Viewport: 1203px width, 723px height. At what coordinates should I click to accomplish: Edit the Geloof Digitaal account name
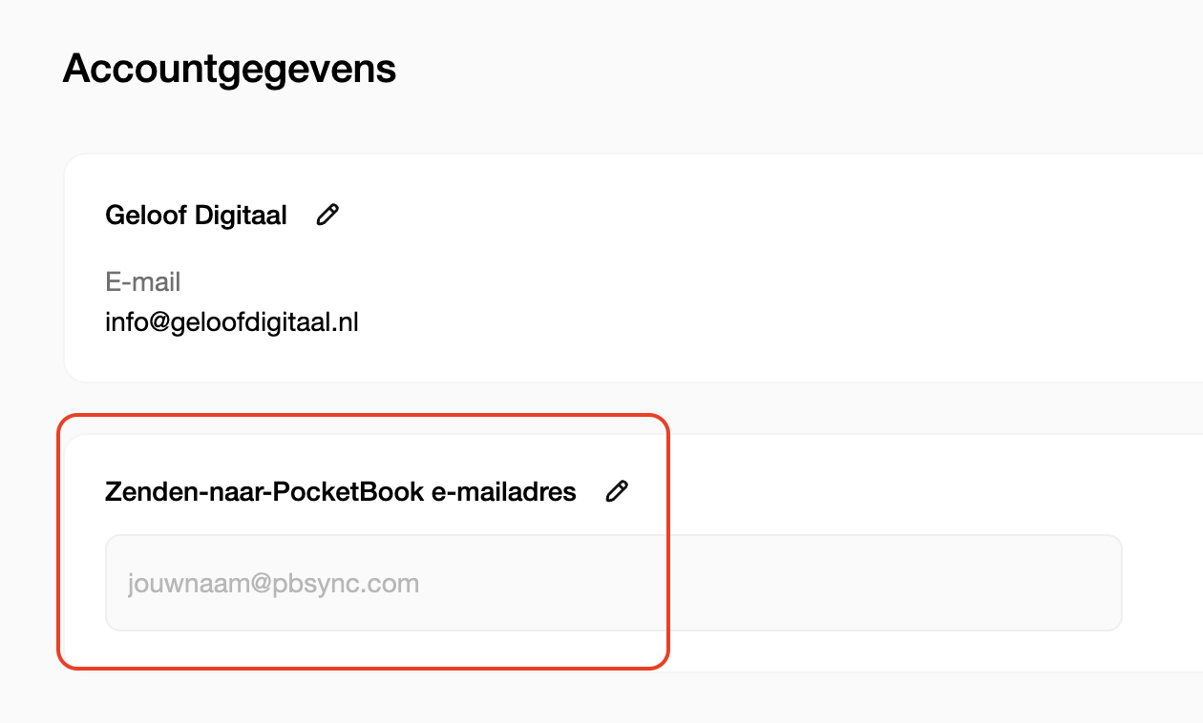327,215
